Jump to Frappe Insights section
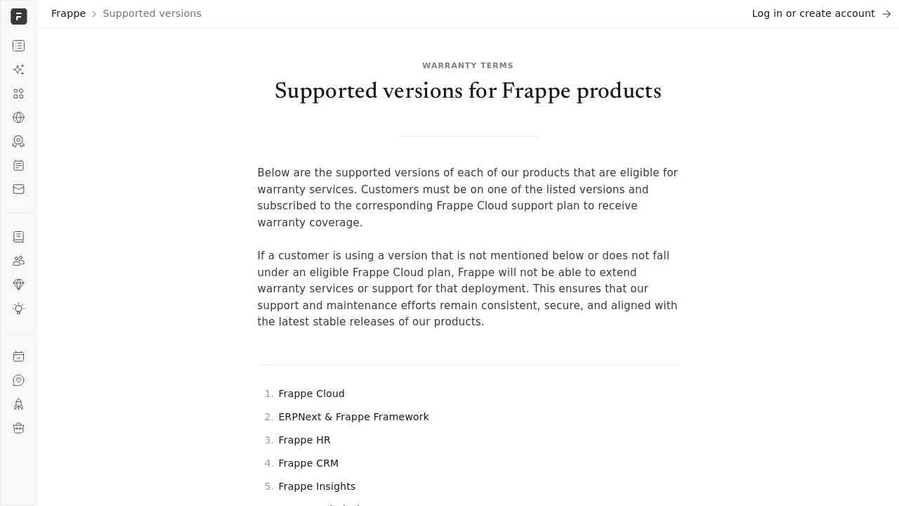 pyautogui.click(x=317, y=486)
